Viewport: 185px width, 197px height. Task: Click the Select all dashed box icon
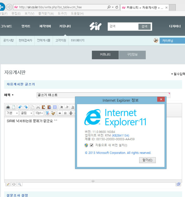coord(55,107)
